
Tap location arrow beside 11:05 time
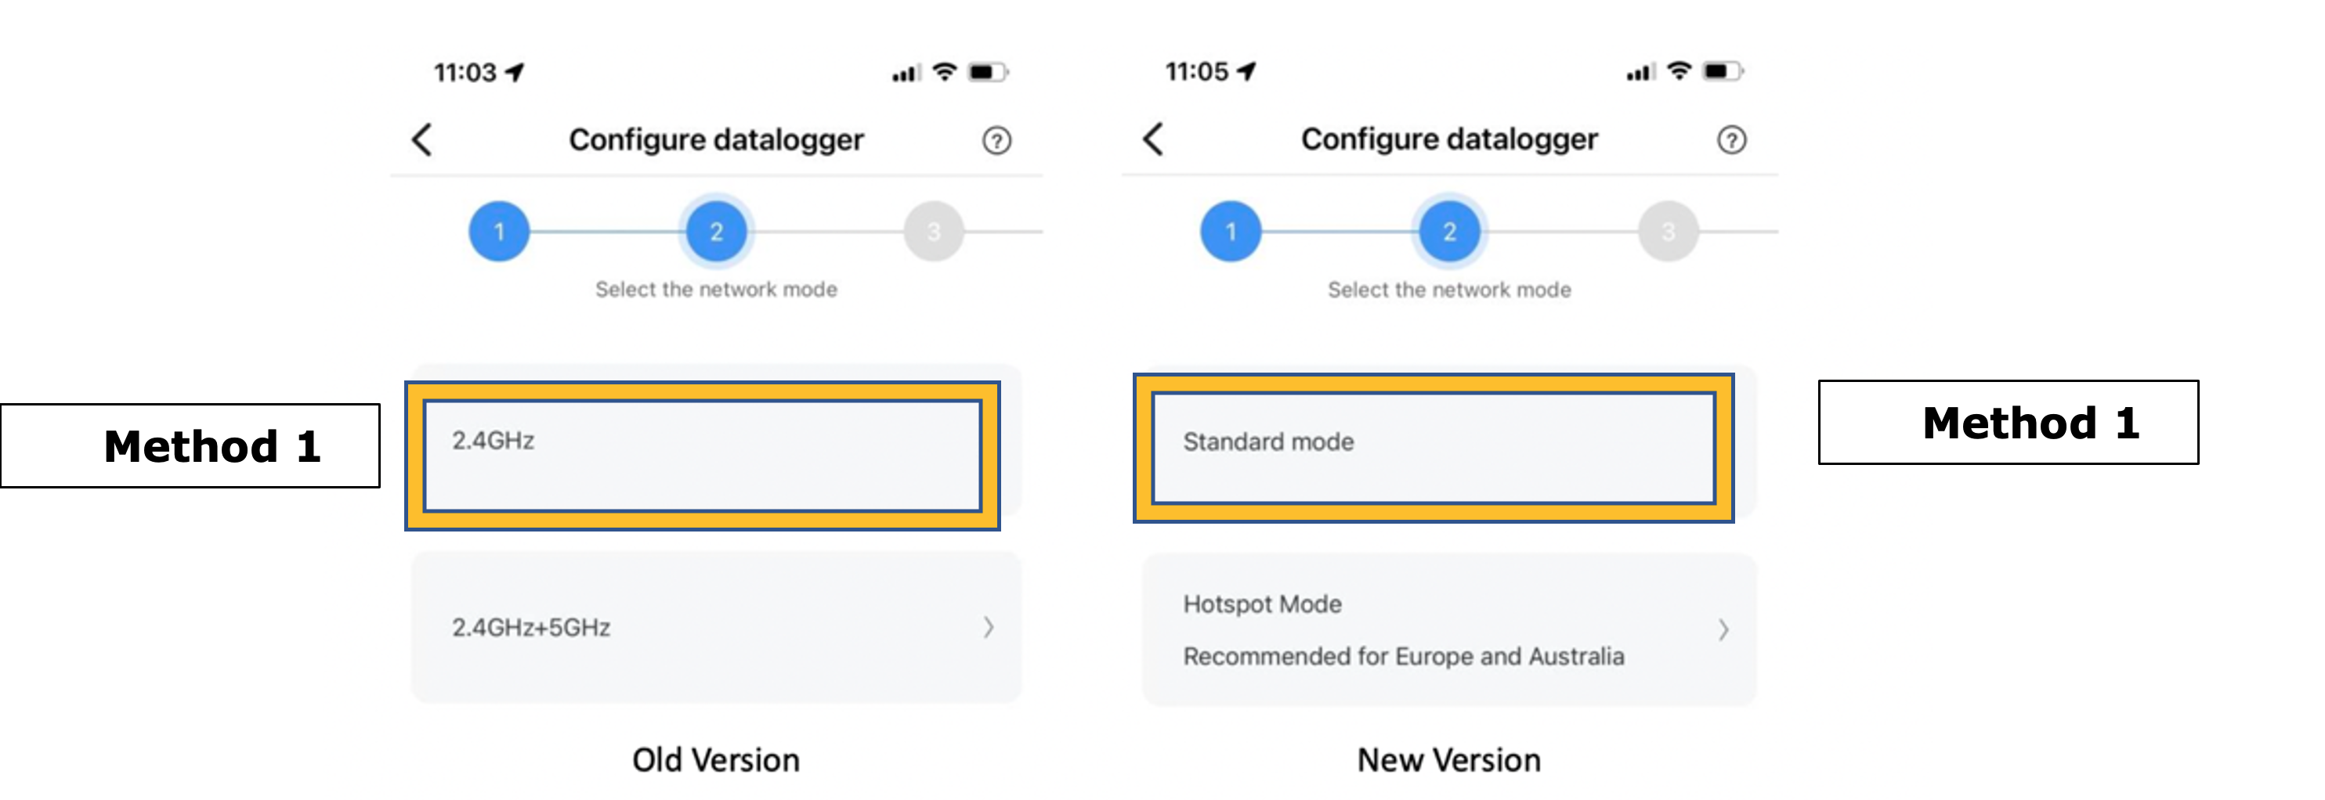pyautogui.click(x=1246, y=71)
